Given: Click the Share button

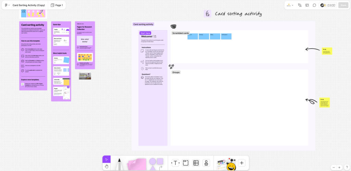Looking at the screenshot, I should pos(343,5).
